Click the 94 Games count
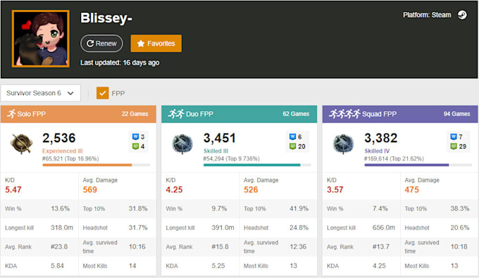479x278 pixels. coord(456,114)
